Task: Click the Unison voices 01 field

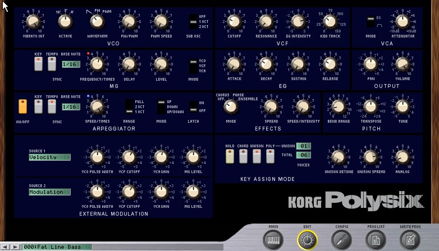Action: [x=304, y=146]
